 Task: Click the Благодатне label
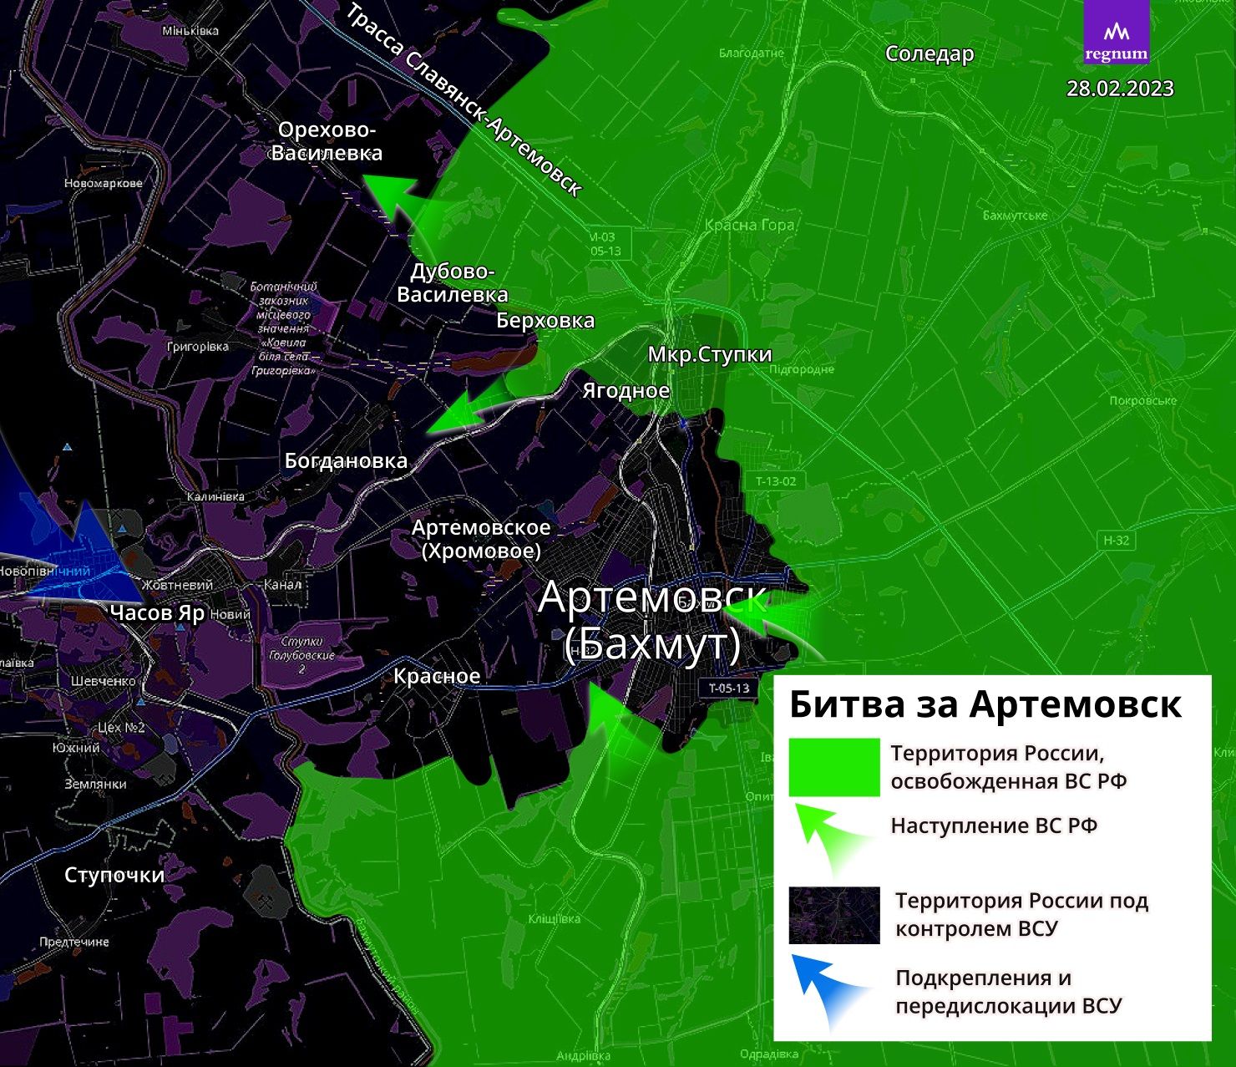[x=752, y=53]
